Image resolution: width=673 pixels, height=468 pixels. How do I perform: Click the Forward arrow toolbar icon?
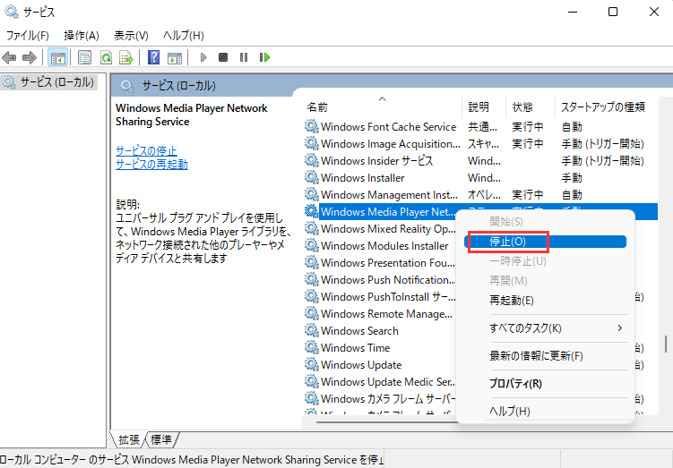(30, 57)
